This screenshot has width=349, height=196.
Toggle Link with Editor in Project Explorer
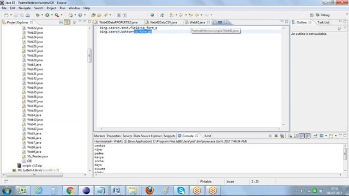67,22
